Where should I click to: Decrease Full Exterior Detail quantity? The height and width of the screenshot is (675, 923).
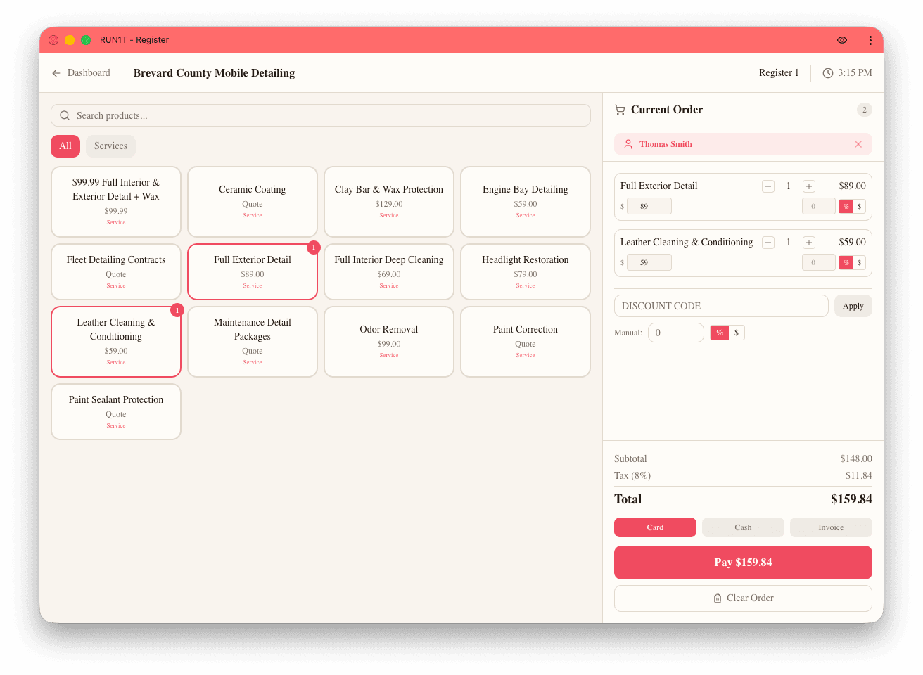click(x=768, y=186)
